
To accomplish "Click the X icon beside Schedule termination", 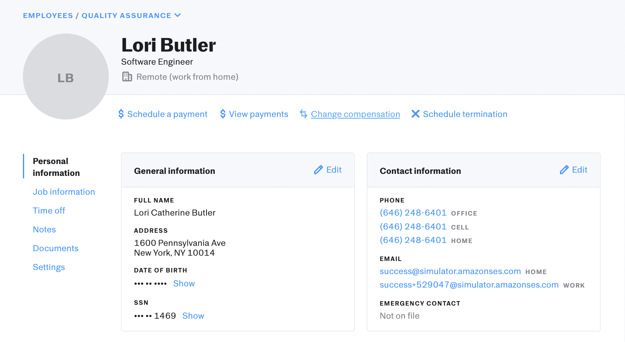I will click(416, 114).
